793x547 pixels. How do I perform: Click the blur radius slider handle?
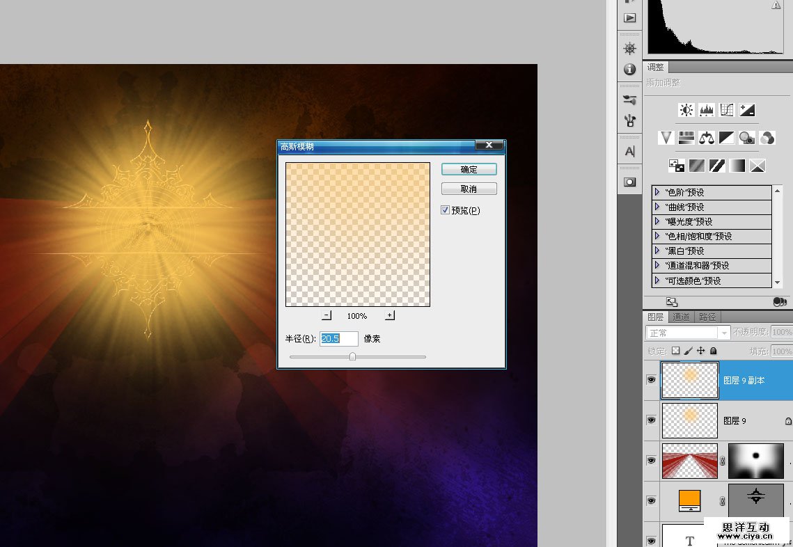pyautogui.click(x=352, y=356)
